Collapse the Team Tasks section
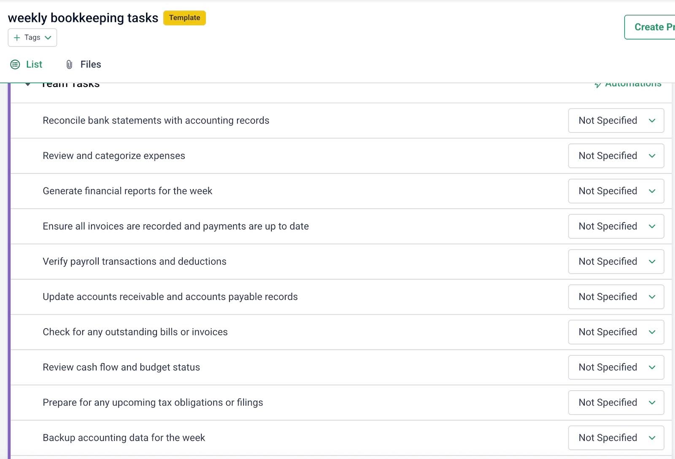Image resolution: width=675 pixels, height=459 pixels. 28,84
